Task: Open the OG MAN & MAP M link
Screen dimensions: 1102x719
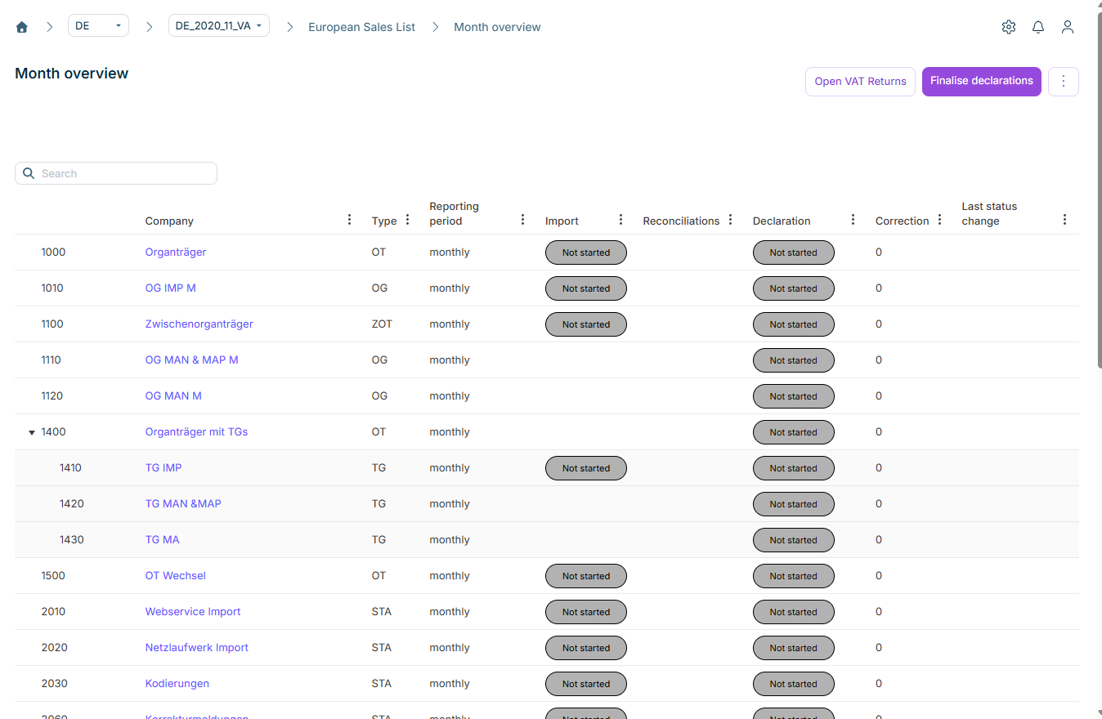Action: (192, 360)
